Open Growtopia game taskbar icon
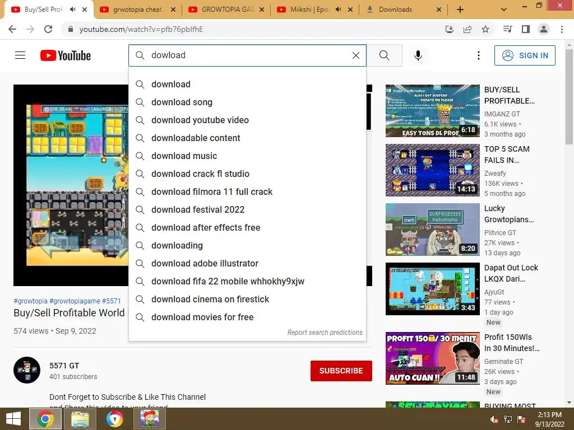The height and width of the screenshot is (430, 574). [149, 419]
